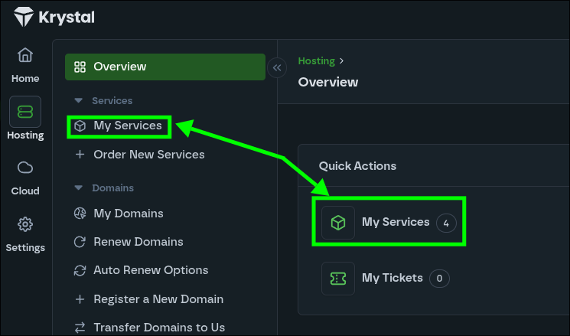
Task: Click the cube icon beside sidebar My Services
Action: pyautogui.click(x=80, y=126)
